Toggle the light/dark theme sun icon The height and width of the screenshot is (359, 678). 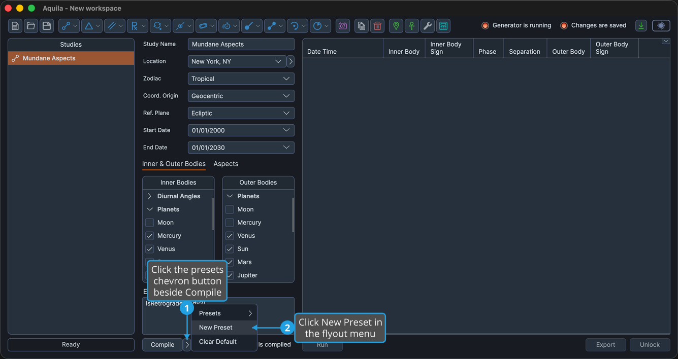click(661, 26)
